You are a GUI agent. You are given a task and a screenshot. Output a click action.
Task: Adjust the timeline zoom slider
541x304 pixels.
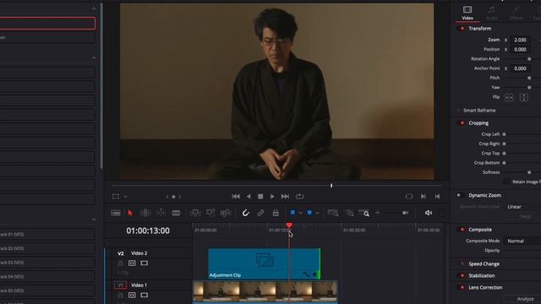(x=405, y=213)
